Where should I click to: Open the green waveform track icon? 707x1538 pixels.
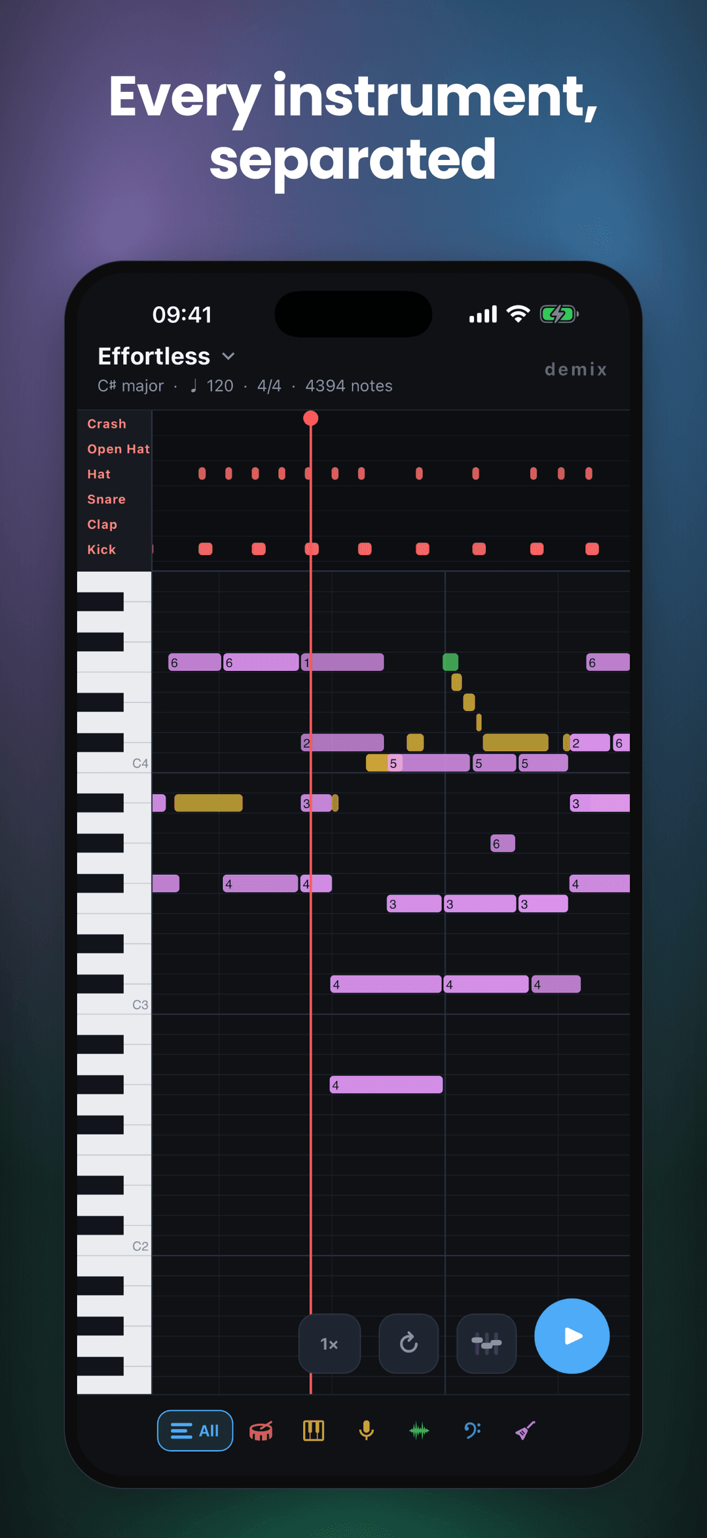419,1431
